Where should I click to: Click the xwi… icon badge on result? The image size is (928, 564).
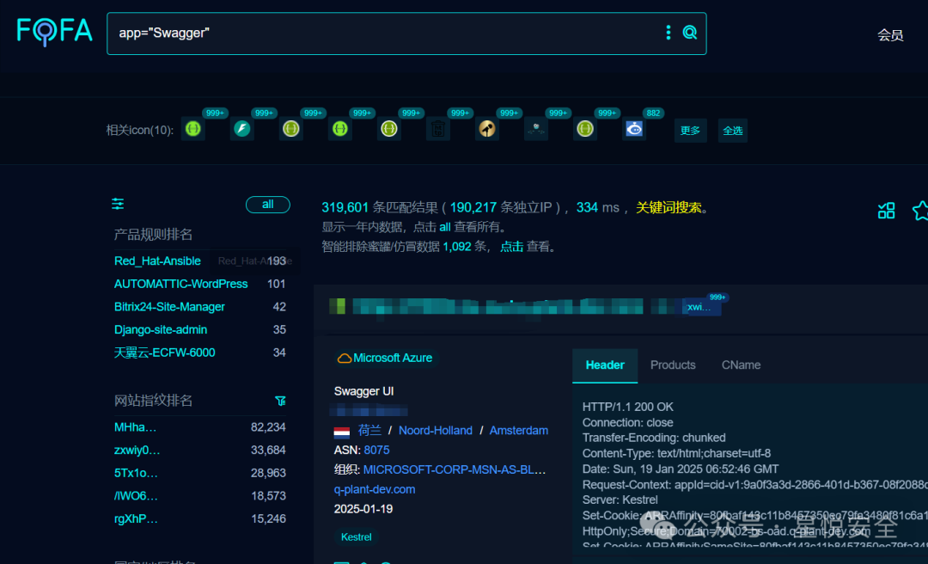[701, 307]
